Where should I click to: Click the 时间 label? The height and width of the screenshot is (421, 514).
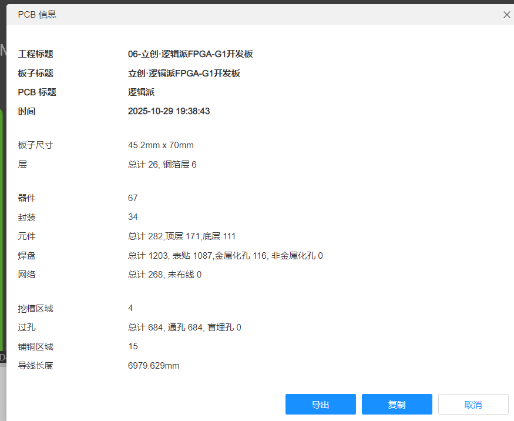tap(26, 111)
